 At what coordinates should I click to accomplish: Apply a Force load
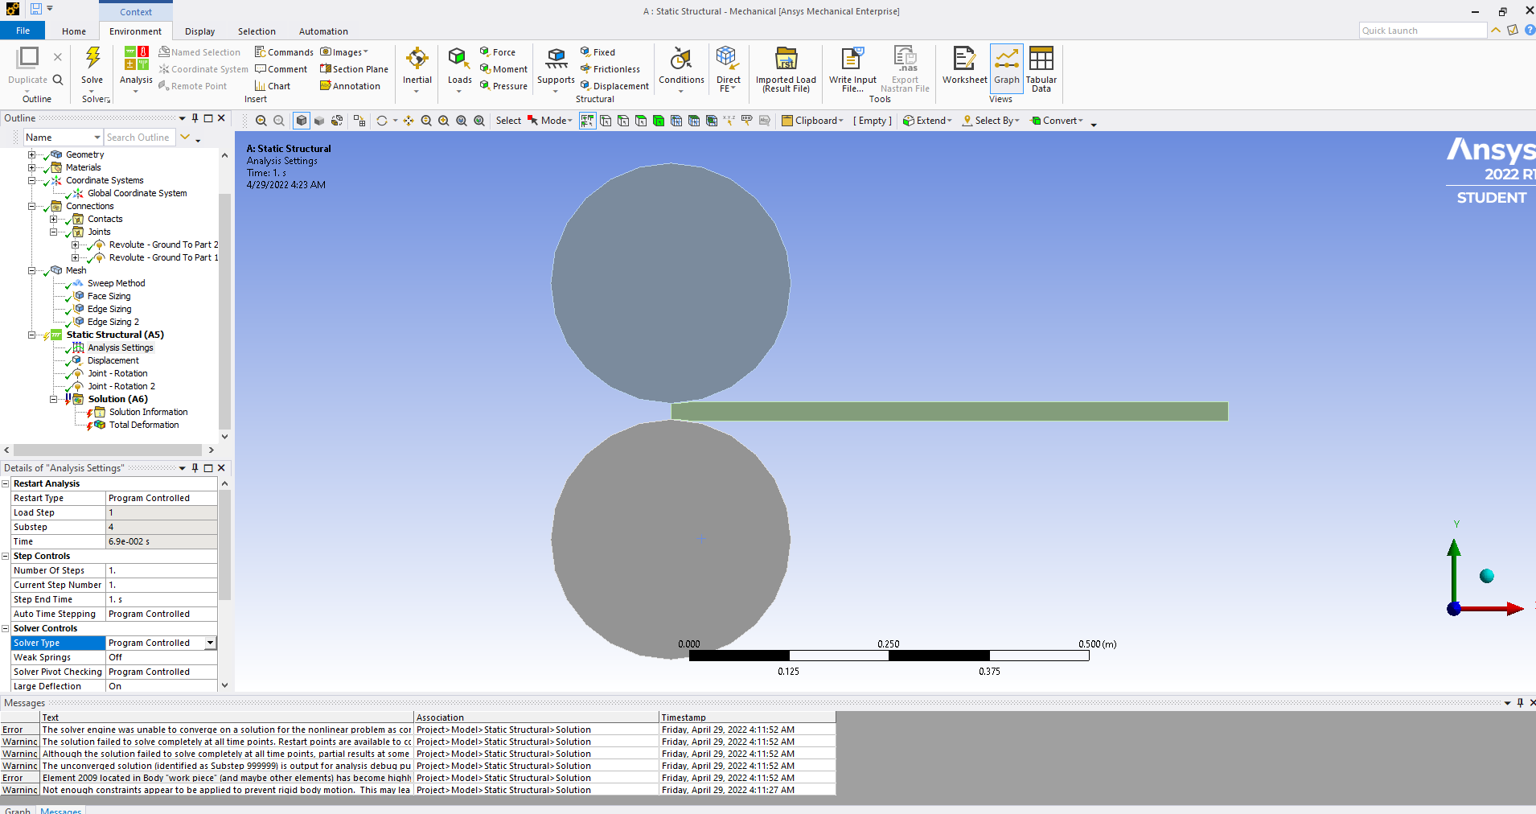click(497, 52)
